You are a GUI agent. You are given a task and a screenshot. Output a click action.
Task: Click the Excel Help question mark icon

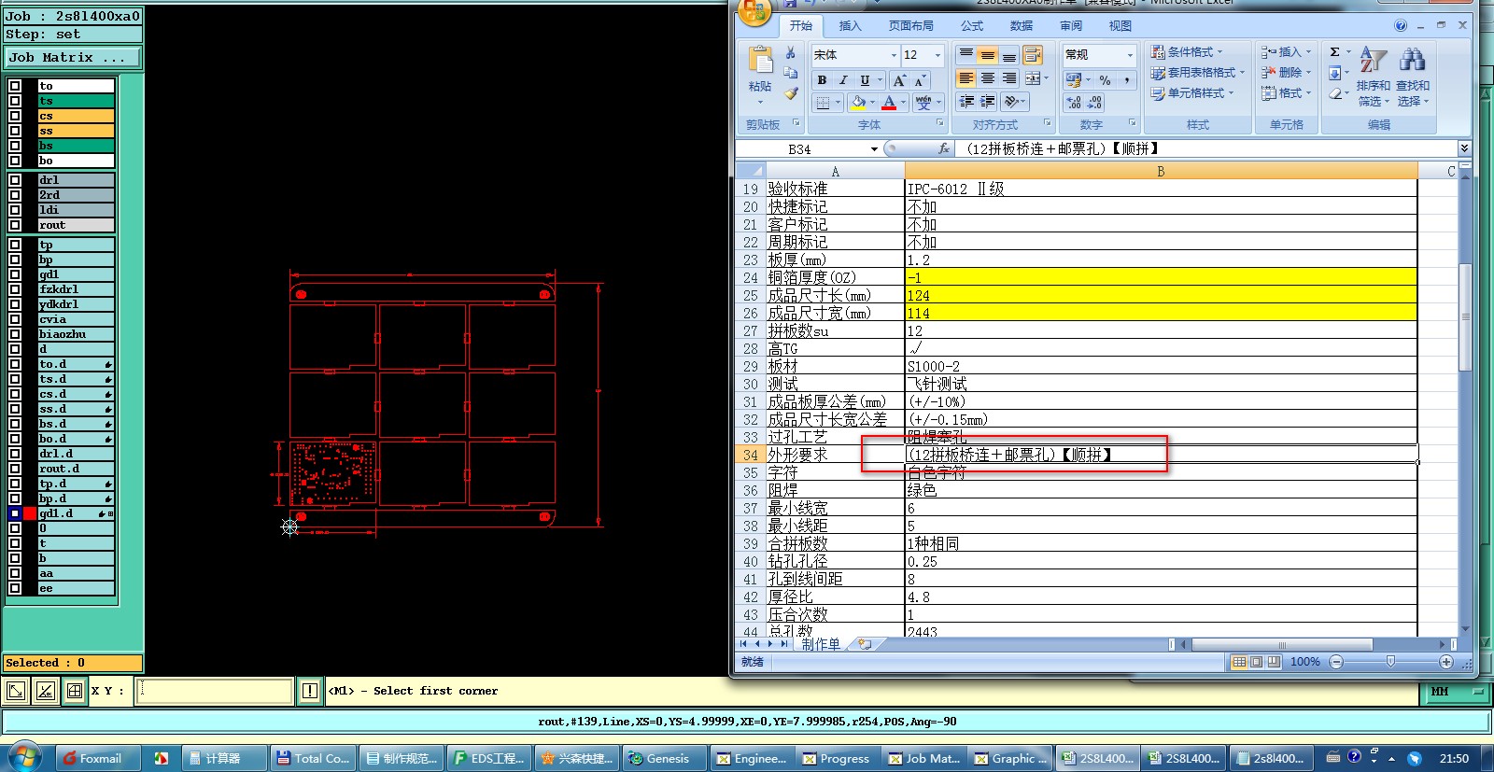click(1401, 25)
